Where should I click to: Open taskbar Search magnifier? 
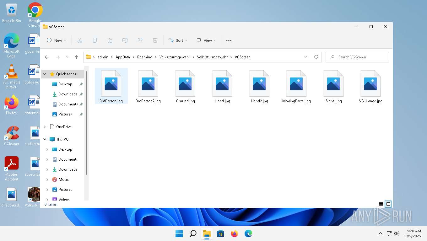193,233
